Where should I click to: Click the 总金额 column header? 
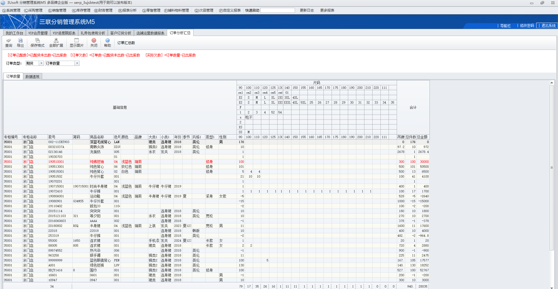click(423, 137)
